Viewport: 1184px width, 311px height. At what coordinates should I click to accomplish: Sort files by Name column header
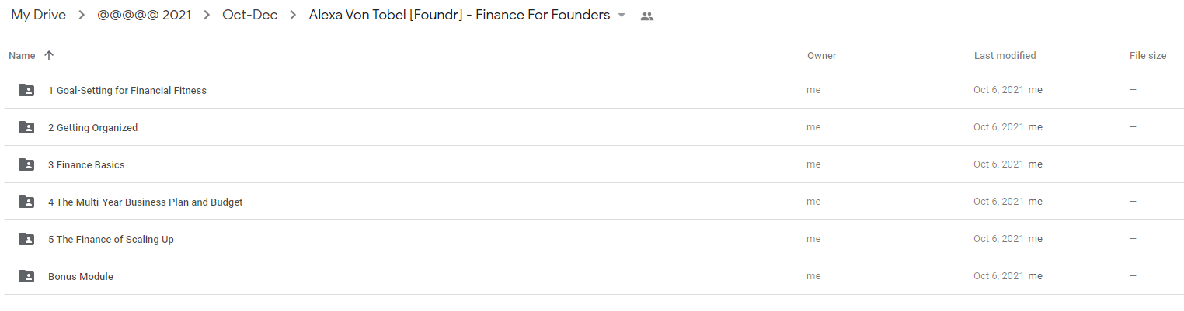click(22, 55)
